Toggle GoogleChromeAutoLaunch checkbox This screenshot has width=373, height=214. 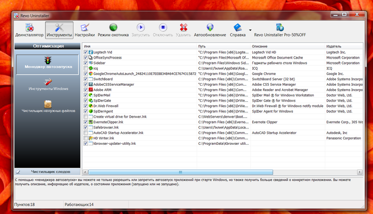pos(86,74)
